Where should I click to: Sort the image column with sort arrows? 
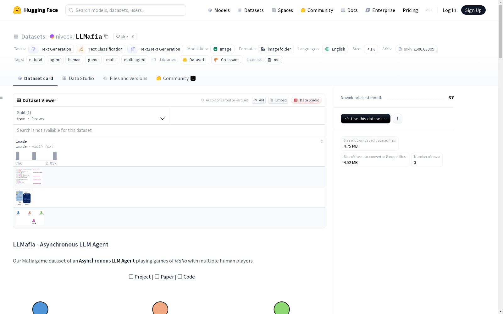[322, 141]
